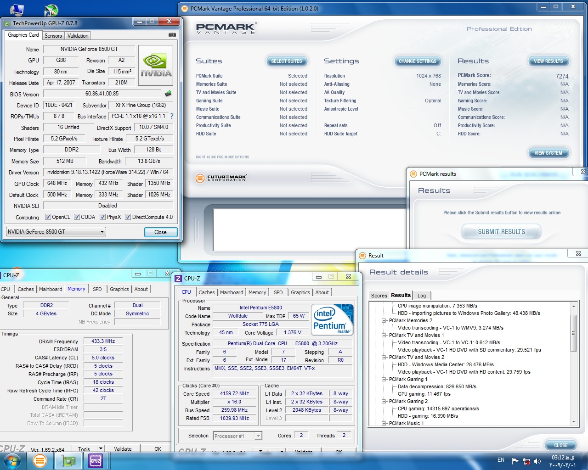
Task: Click the BIOS save chip icon
Action: pos(168,94)
